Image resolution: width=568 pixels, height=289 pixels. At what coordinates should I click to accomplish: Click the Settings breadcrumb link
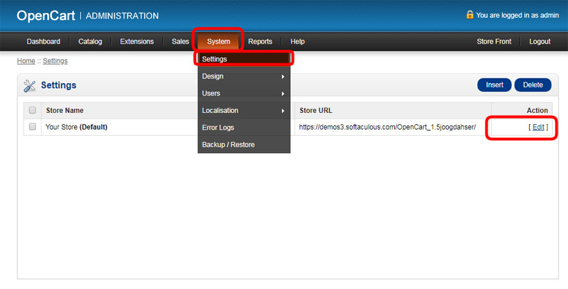click(x=55, y=61)
